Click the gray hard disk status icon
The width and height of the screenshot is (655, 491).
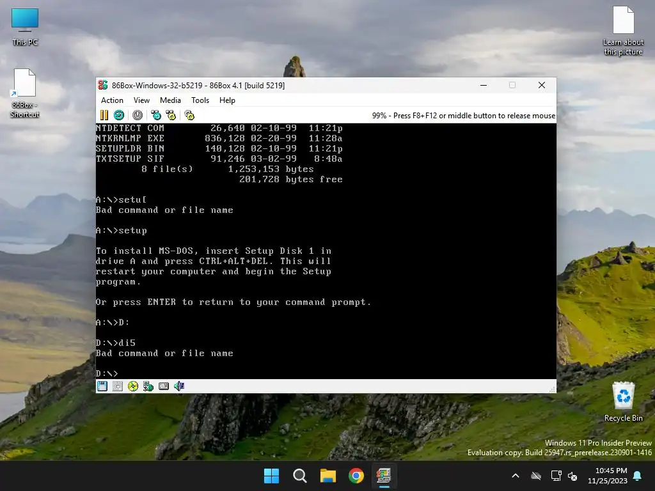[x=164, y=386]
